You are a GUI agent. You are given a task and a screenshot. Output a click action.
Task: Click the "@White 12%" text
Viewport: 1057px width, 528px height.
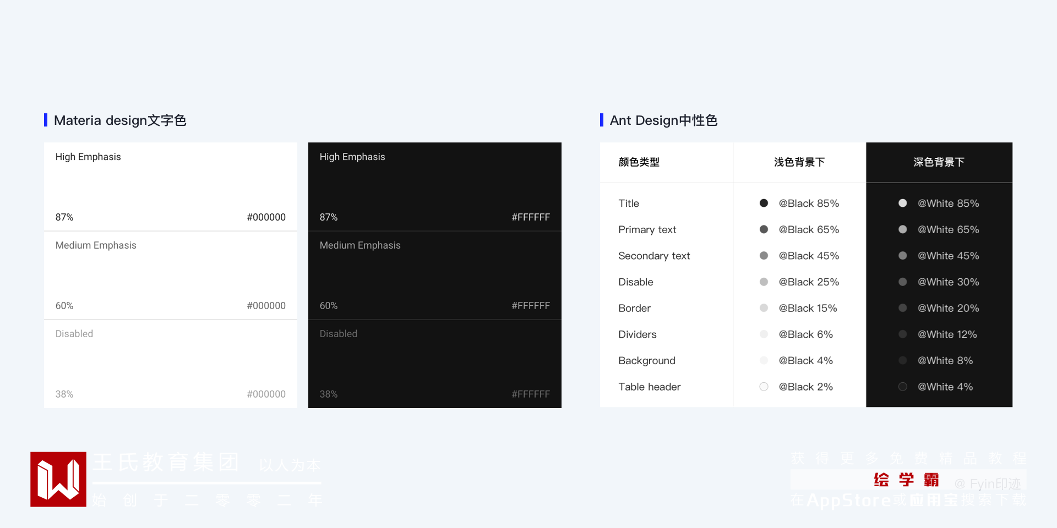(x=947, y=334)
